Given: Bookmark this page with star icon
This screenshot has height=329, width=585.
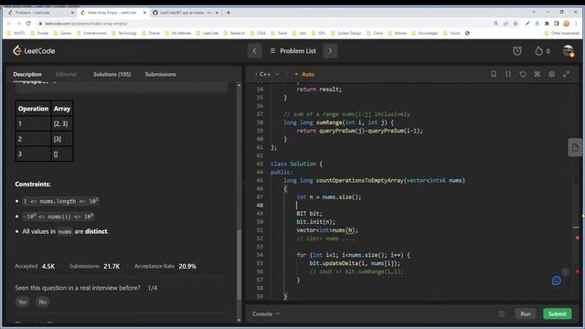Looking at the screenshot, I should tap(516, 24).
